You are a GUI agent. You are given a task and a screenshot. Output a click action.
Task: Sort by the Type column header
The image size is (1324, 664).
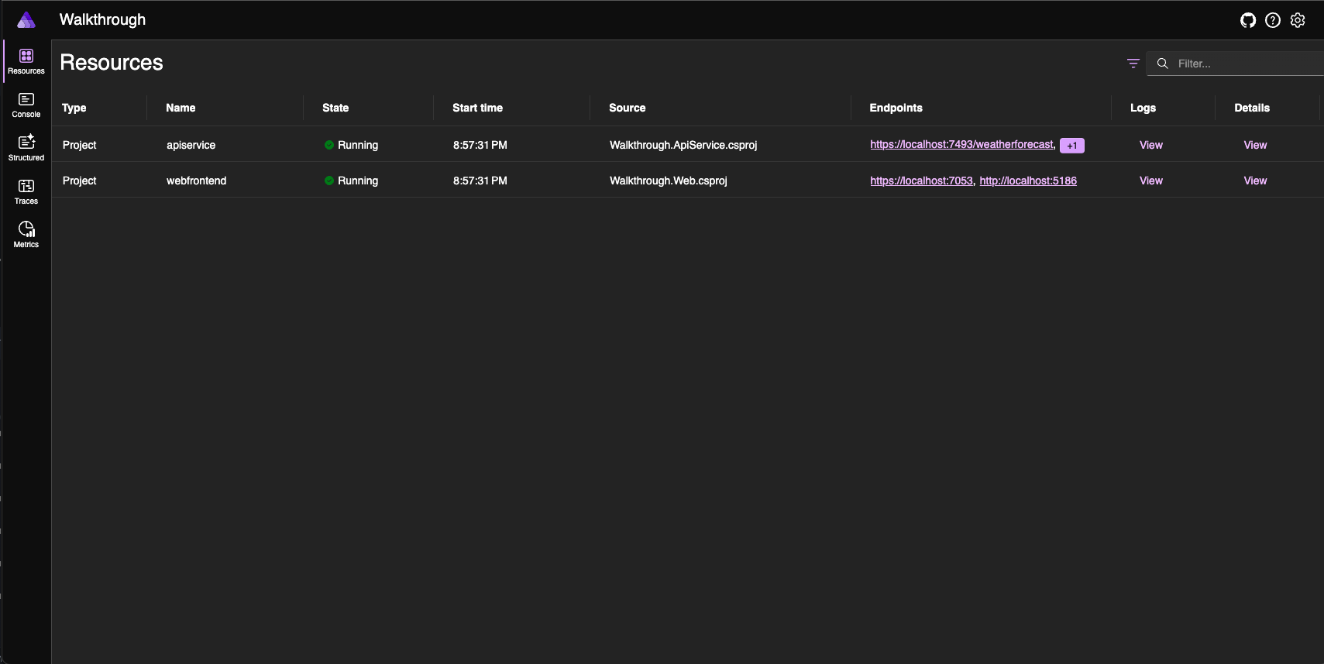(74, 108)
